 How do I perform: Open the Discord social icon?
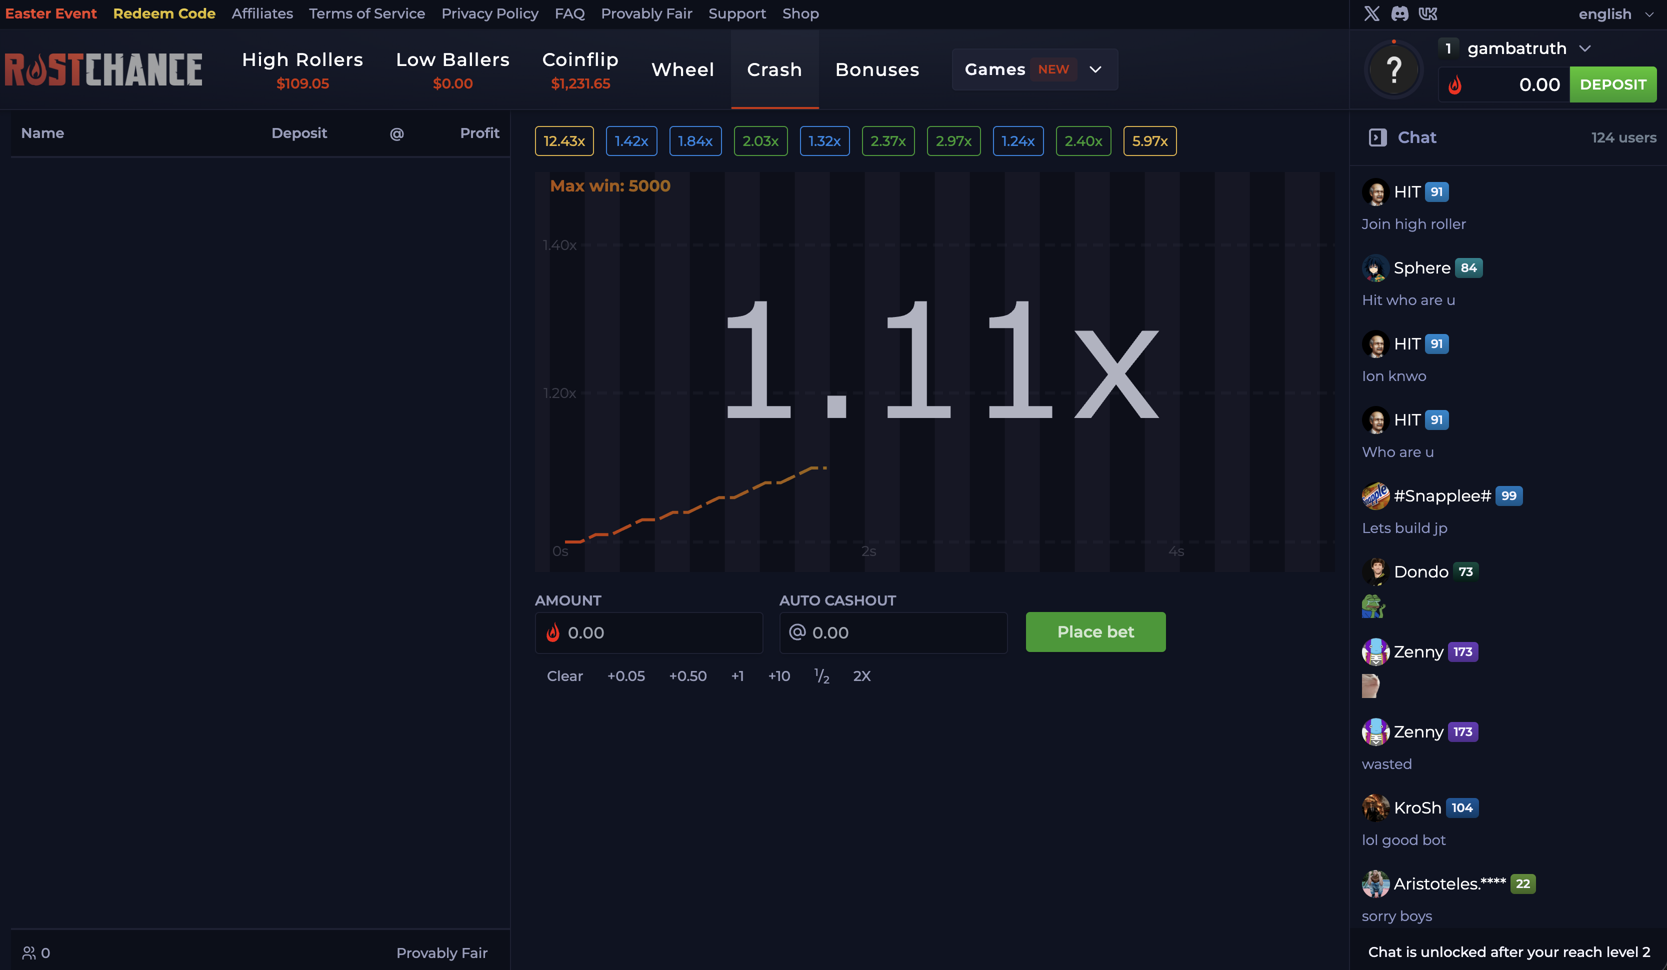[1400, 14]
